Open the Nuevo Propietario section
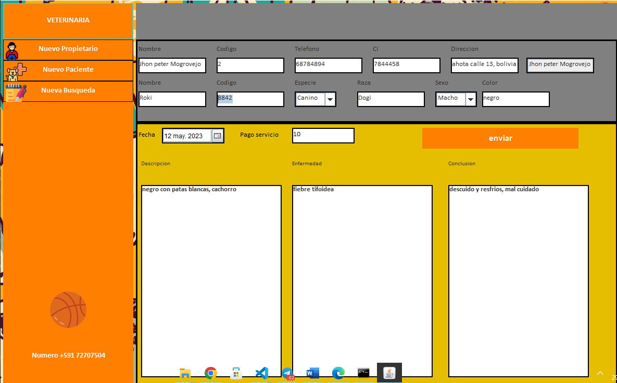The width and height of the screenshot is (617, 383). (68, 50)
